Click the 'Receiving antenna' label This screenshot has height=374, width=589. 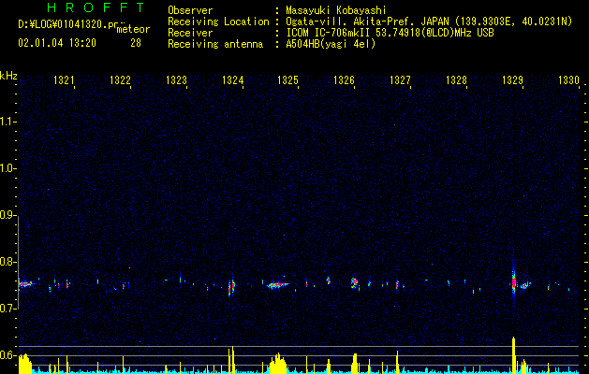coord(215,44)
